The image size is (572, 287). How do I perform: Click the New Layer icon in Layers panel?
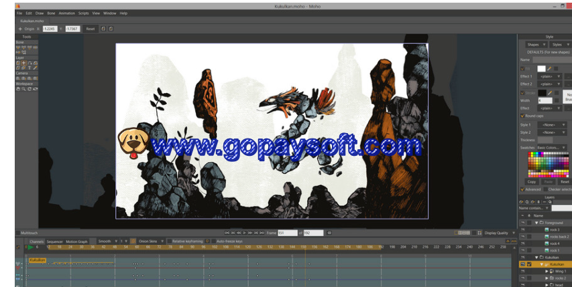point(521,202)
